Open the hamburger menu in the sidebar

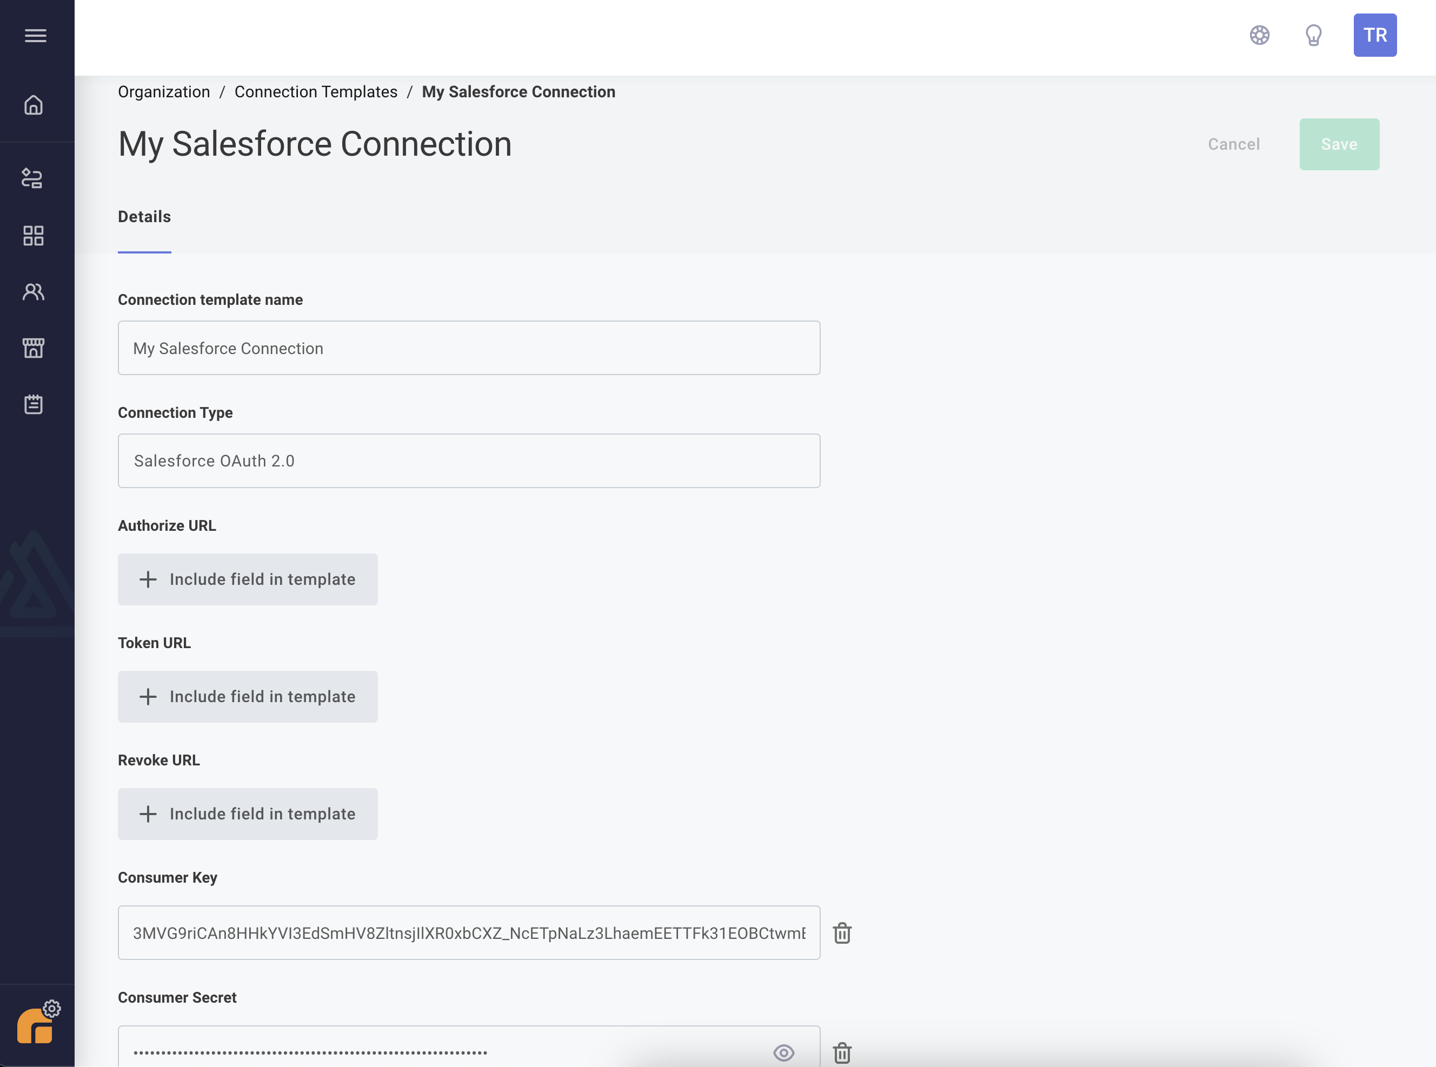(x=36, y=36)
